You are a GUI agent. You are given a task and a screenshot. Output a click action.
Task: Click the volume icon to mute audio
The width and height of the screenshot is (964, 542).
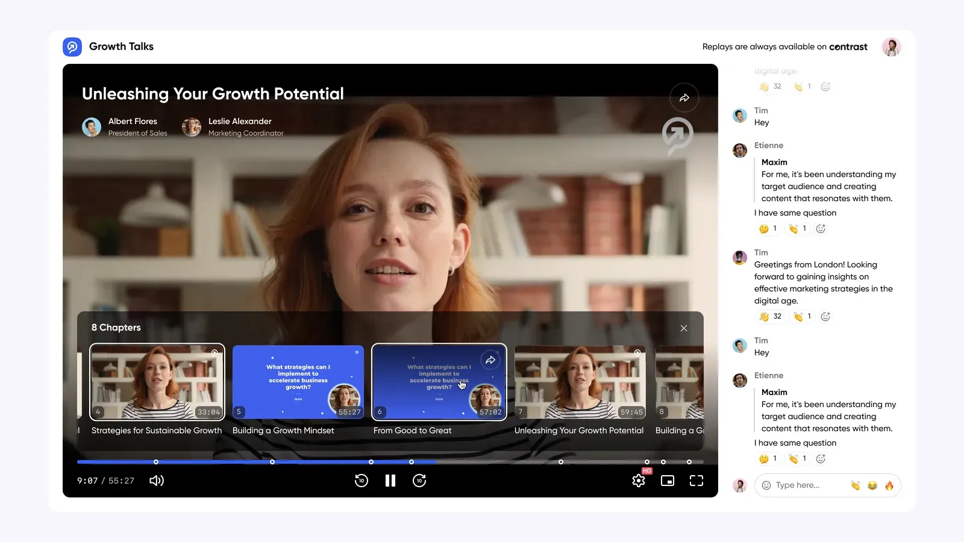[156, 481]
